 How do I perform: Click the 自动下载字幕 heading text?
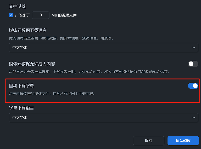click(21, 86)
